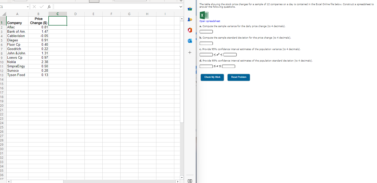Click the sample variance answer field
Viewport: 377px width, 183px height.
[x=206, y=32]
